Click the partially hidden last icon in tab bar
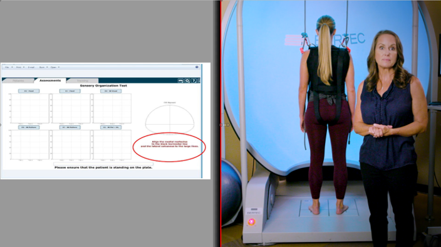 click(x=199, y=81)
